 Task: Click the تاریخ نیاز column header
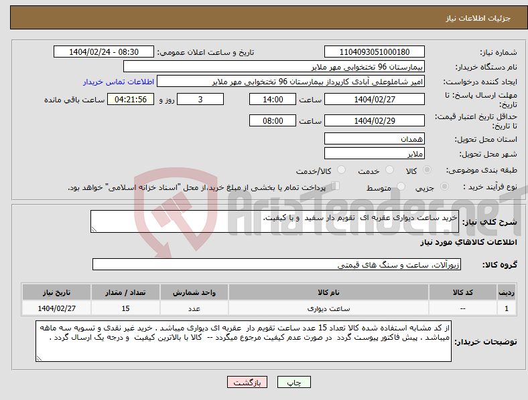coord(56,292)
